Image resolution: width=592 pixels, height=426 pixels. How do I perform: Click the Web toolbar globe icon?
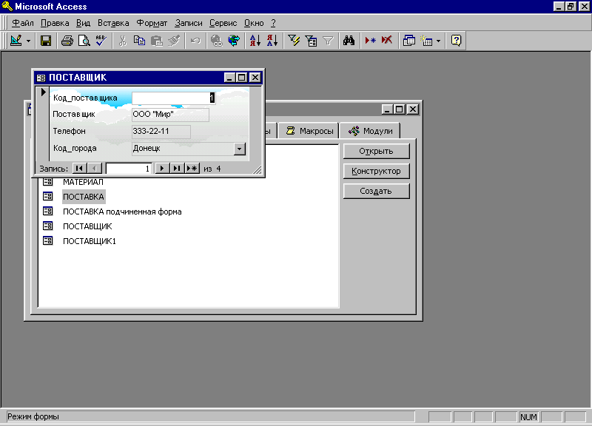[x=234, y=41]
